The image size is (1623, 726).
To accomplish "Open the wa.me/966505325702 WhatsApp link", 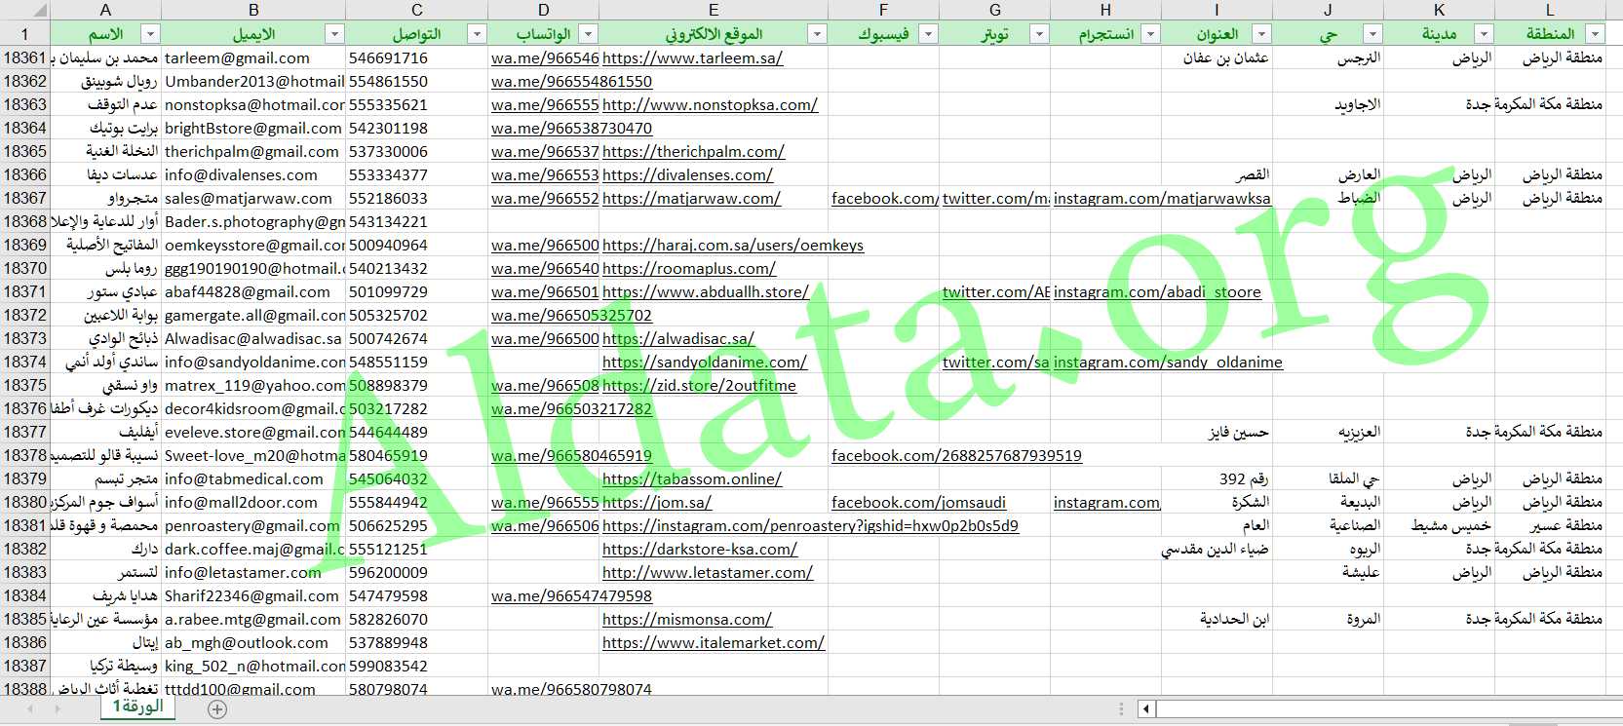I will tap(571, 316).
